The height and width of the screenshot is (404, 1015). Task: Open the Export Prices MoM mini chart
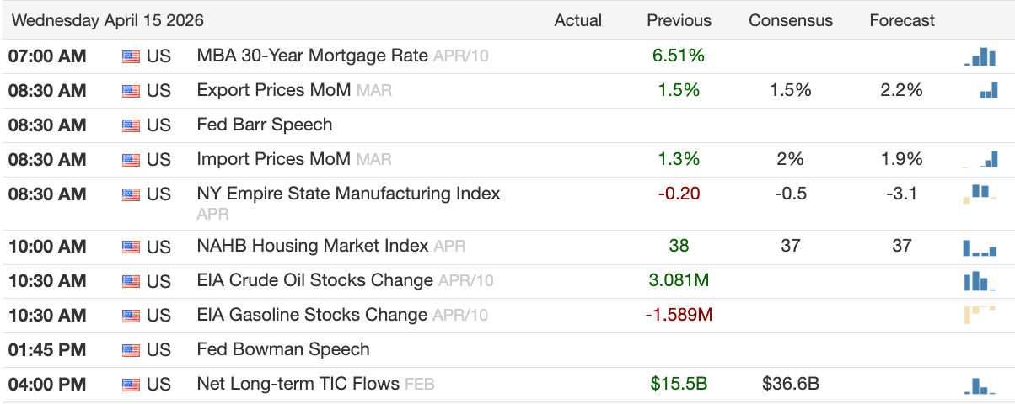click(x=988, y=90)
